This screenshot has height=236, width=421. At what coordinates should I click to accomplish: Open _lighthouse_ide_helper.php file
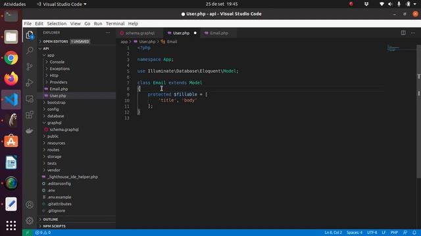click(x=72, y=177)
